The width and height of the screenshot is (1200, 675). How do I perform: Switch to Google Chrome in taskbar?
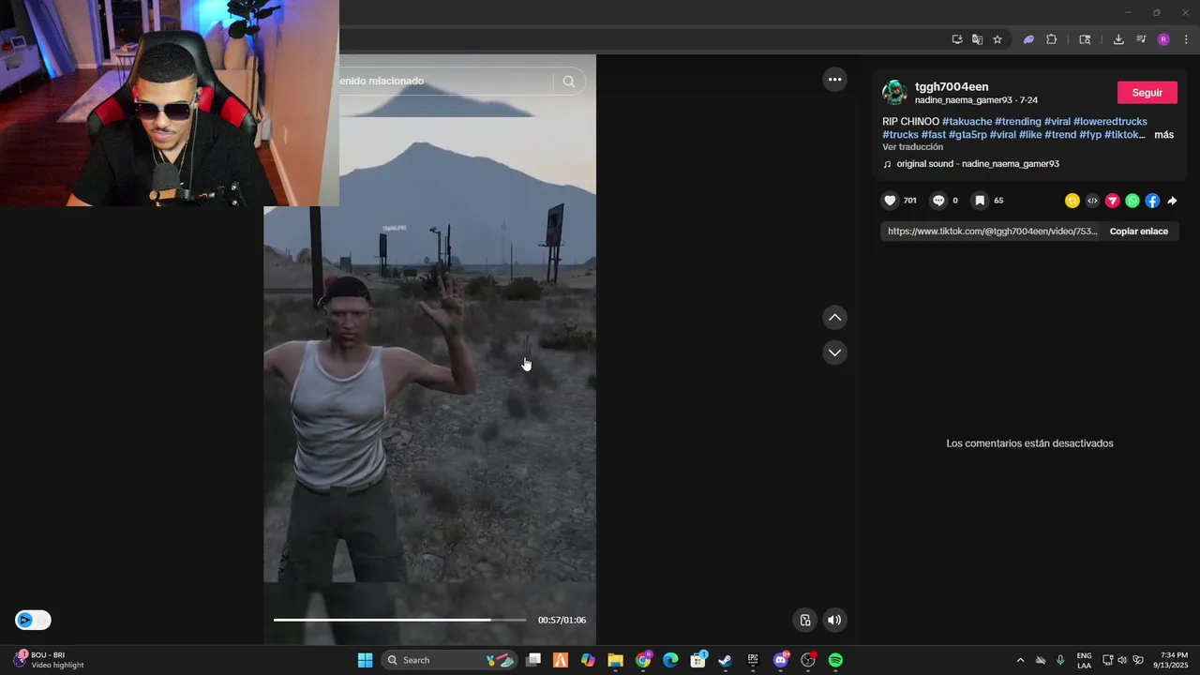click(x=643, y=660)
